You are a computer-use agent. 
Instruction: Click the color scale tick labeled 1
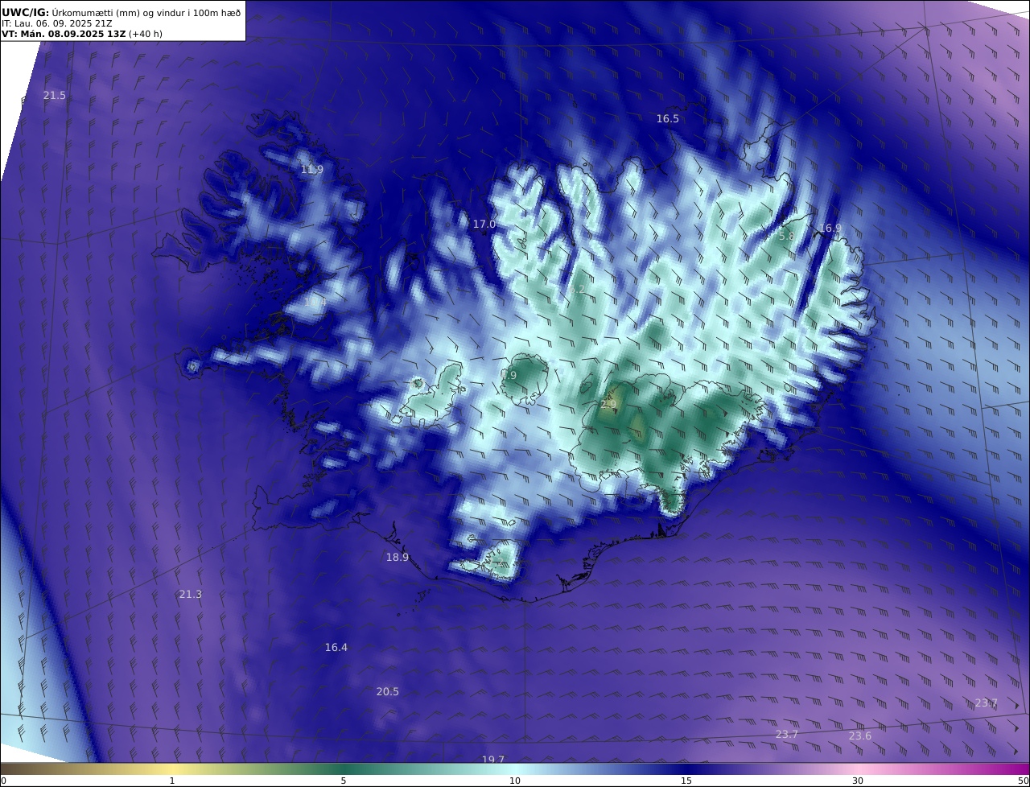coord(172,781)
